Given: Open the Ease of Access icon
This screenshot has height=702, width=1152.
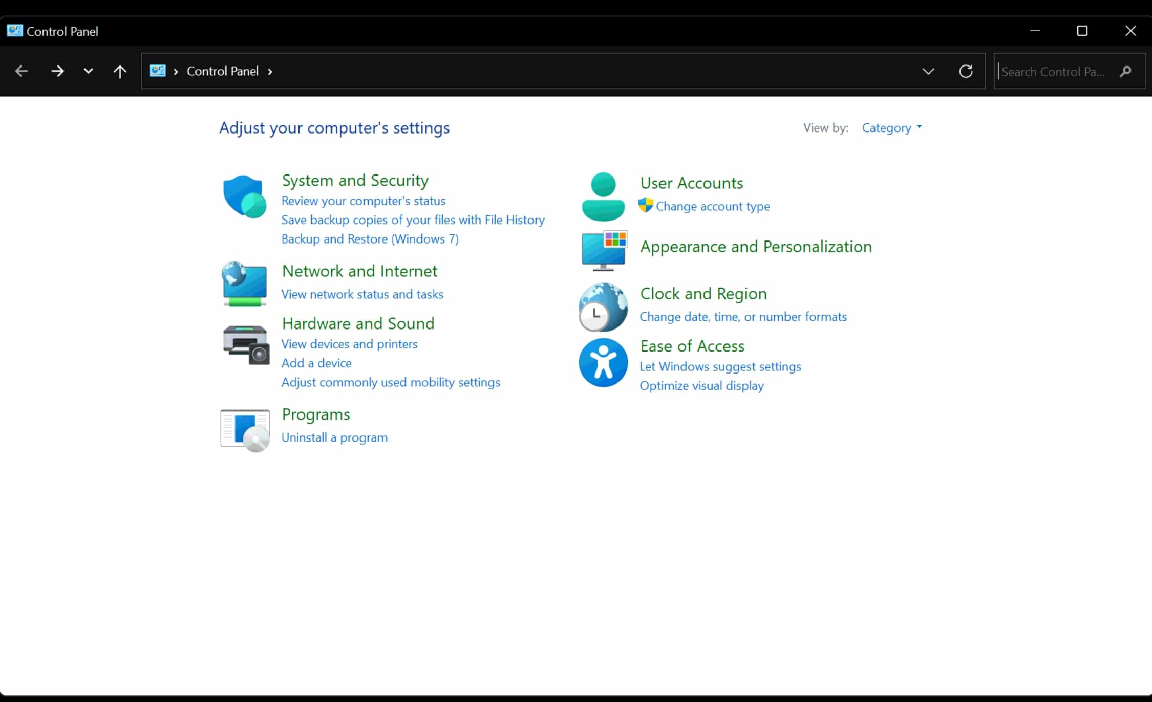Looking at the screenshot, I should click(603, 362).
